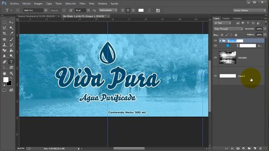Select the Eyedropper tool
Screen dimensions: 269x151
pos(11,34)
